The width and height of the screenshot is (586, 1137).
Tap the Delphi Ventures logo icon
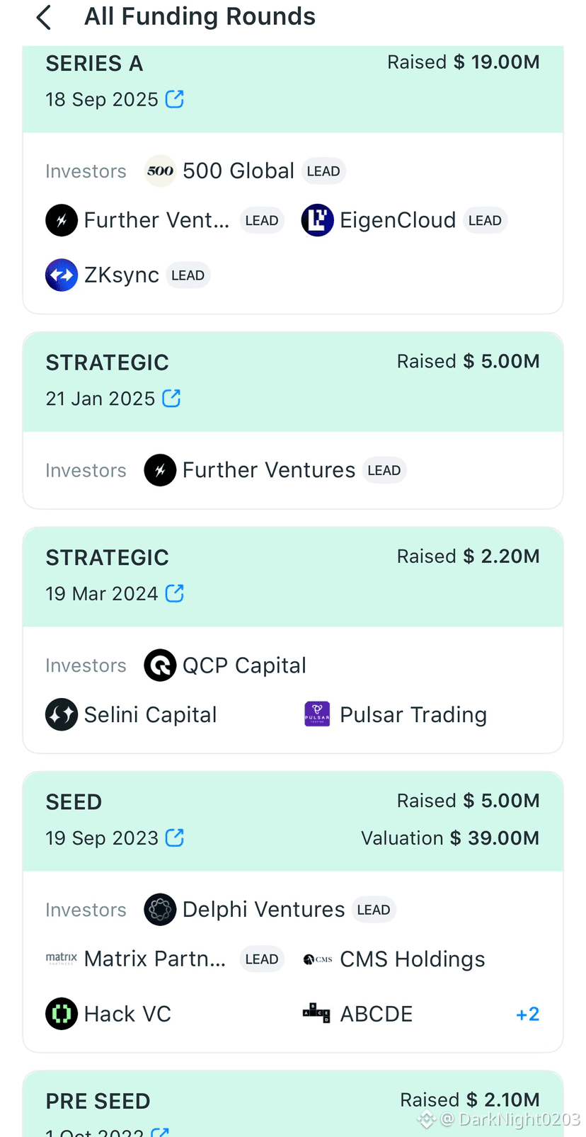pos(160,910)
